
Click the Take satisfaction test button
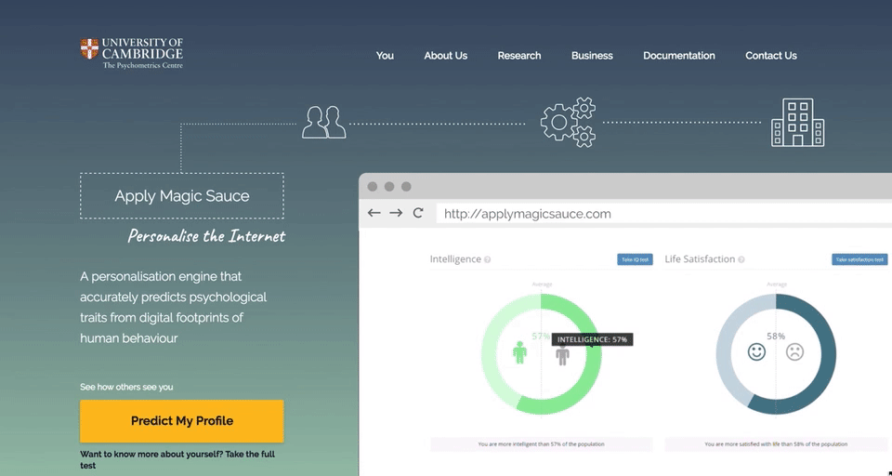[859, 259]
